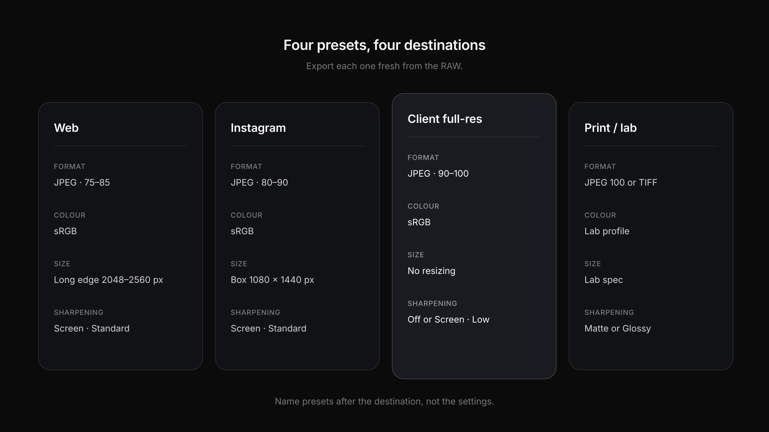Click 'JPEG · 80–90' in Instagram card
Screen dimensions: 769x432
(x=259, y=182)
